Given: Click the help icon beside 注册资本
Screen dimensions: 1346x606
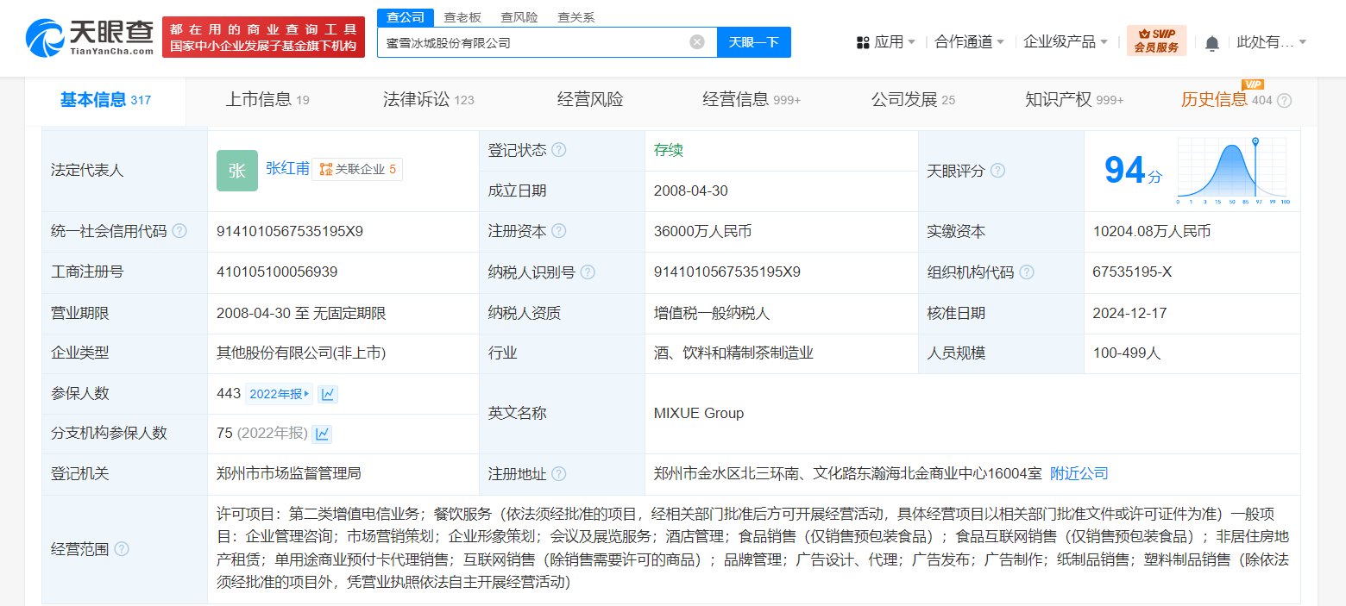Looking at the screenshot, I should [559, 231].
